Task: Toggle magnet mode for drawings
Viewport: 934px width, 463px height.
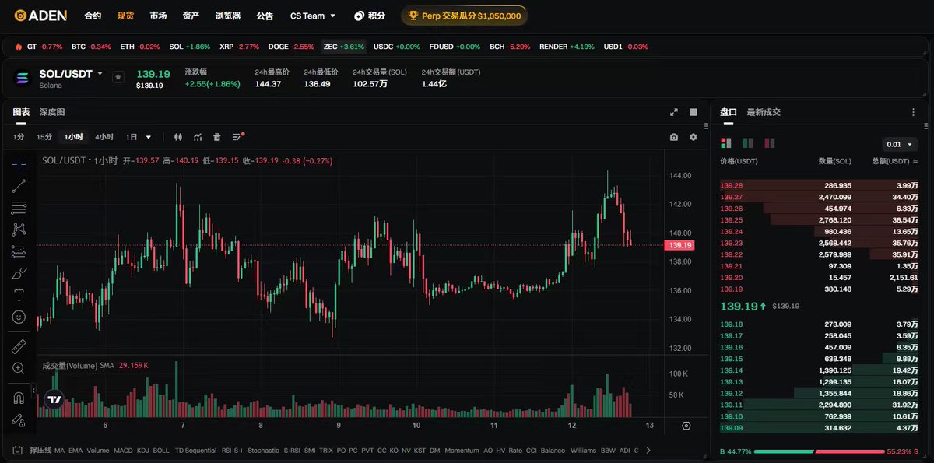Action: (19, 398)
